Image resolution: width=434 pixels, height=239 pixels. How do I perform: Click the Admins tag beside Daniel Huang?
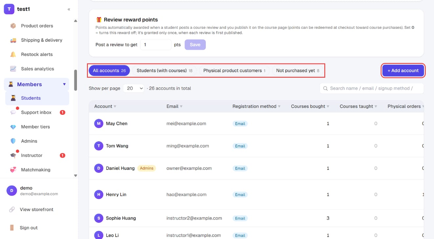tap(147, 168)
